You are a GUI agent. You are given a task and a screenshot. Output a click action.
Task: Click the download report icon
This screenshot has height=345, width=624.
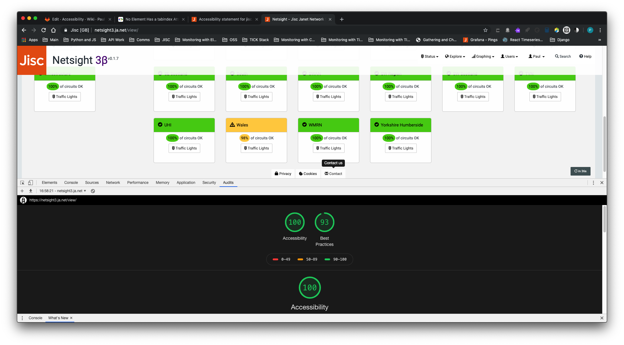tap(31, 191)
